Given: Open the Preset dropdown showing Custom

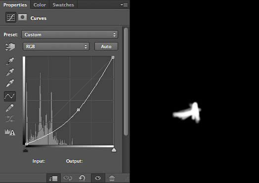Looking at the screenshot, I should (70, 35).
